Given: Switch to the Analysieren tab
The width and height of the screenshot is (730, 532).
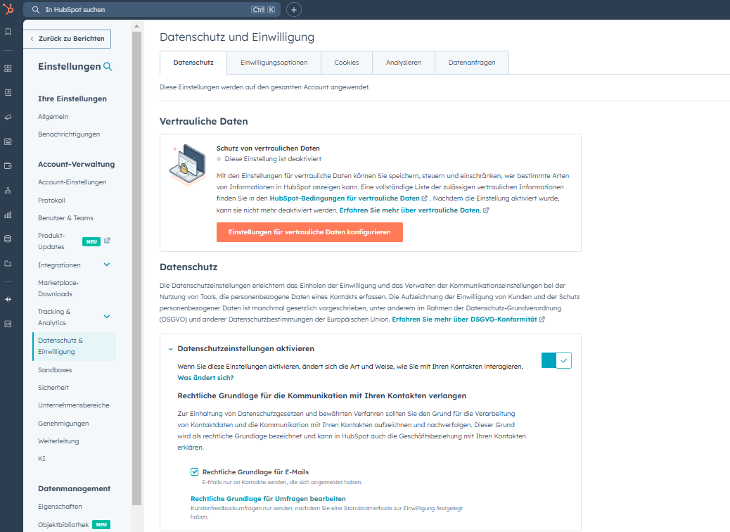Looking at the screenshot, I should 404,63.
